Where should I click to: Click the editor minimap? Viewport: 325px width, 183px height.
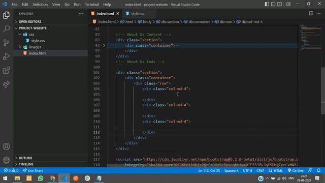coord(310,37)
